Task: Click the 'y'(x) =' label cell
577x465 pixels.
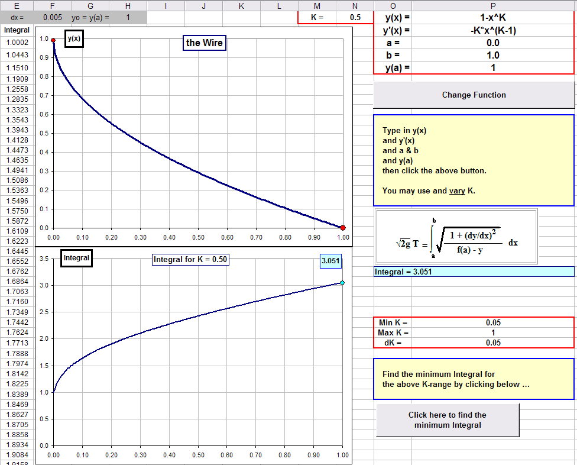Action: click(x=393, y=31)
